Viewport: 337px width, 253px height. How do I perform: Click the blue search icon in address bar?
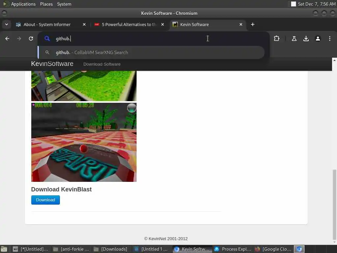pyautogui.click(x=47, y=39)
